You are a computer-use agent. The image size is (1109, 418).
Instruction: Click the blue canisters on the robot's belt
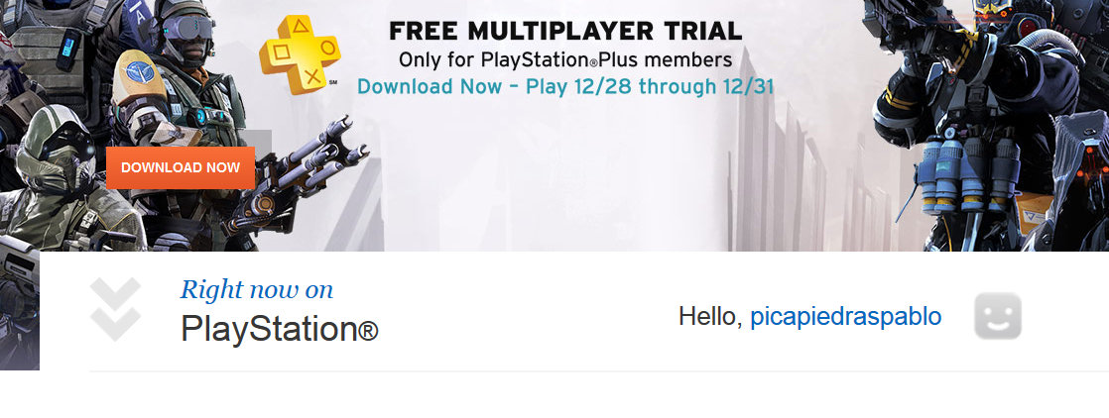[x=970, y=173]
